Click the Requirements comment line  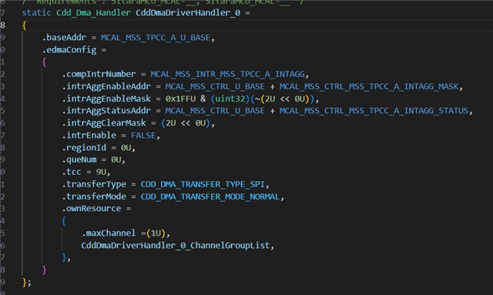(x=163, y=2)
